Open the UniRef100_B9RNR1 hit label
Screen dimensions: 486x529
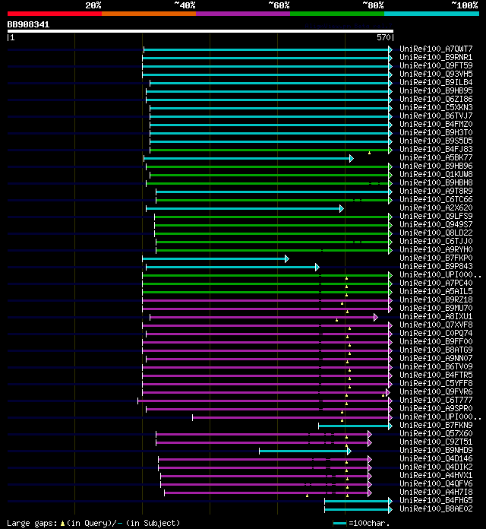(x=436, y=57)
